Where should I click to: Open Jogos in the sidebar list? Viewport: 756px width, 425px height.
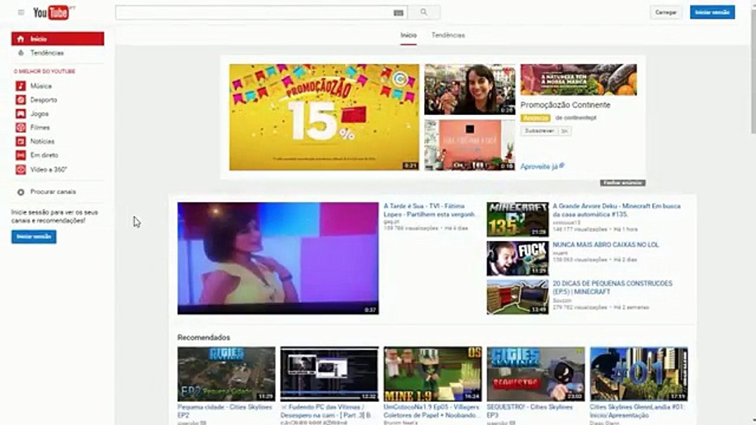pyautogui.click(x=40, y=114)
